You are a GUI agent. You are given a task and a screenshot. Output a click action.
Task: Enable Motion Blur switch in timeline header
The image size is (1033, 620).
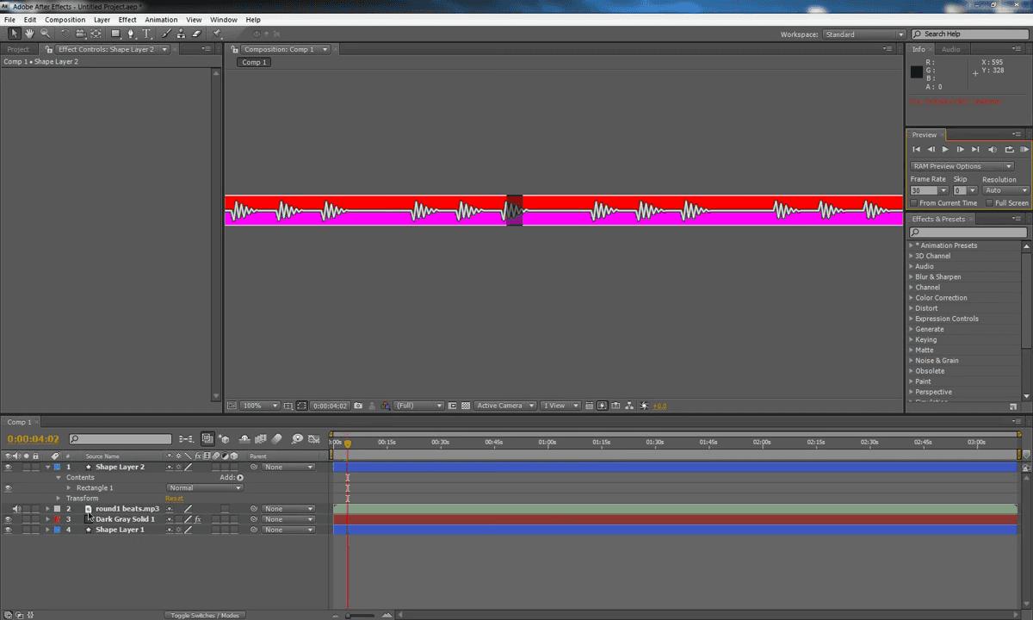pos(276,439)
